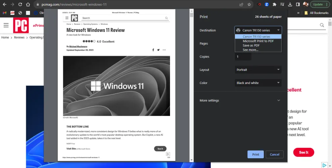Image resolution: width=332 pixels, height=168 pixels.
Task: Open PCMag hamburger menu
Action: click(x=6, y=25)
